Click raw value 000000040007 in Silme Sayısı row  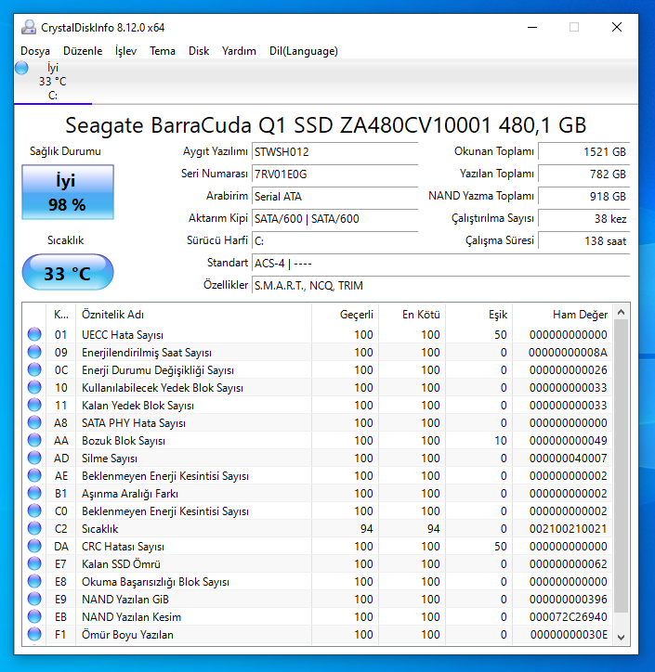[568, 459]
